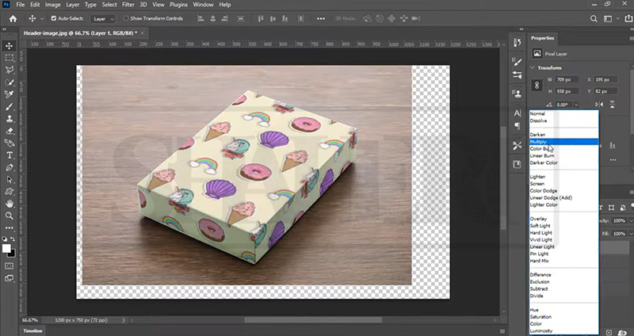Viewport: 634px width, 336px height.
Task: Open the Auto-Select Layer dropdown
Action: point(103,17)
